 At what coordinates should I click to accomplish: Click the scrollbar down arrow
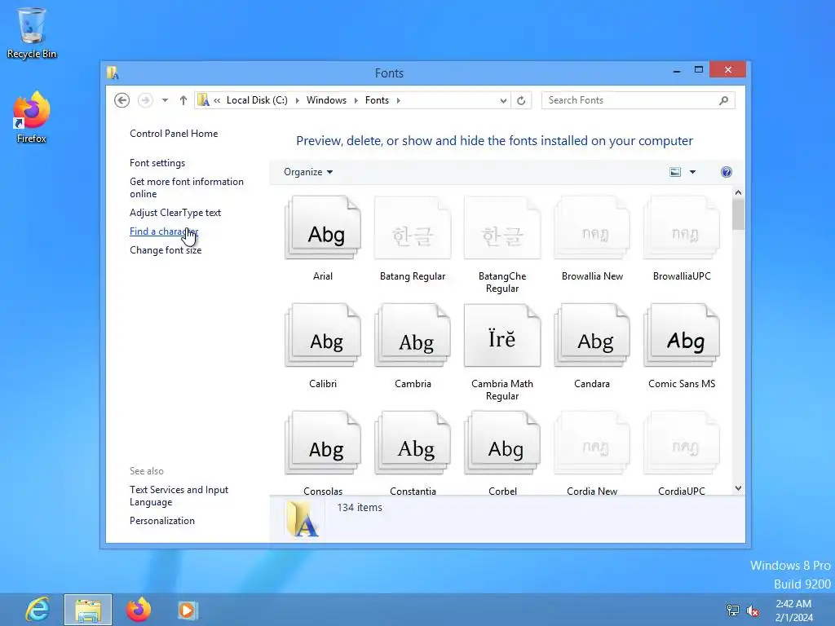coord(738,488)
